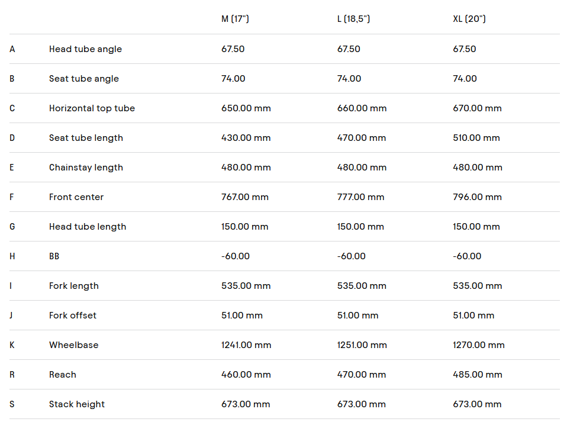Click the L (18,5") column header
Screen dimensions: 567x425
click(x=353, y=19)
